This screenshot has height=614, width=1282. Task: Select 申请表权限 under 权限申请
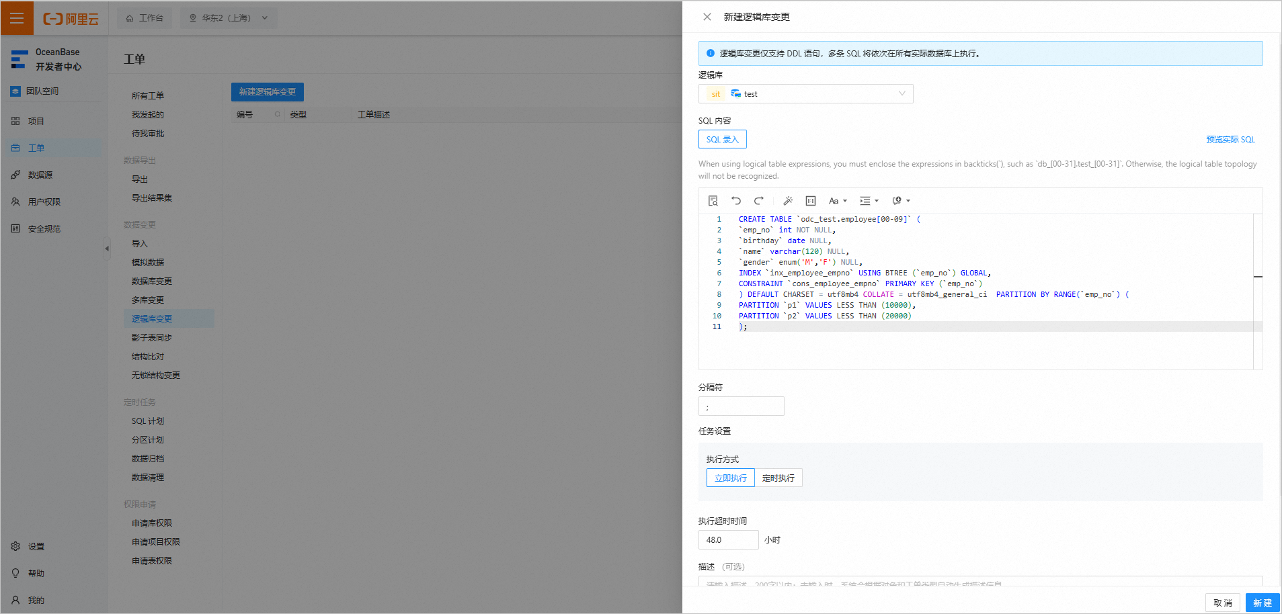(152, 561)
